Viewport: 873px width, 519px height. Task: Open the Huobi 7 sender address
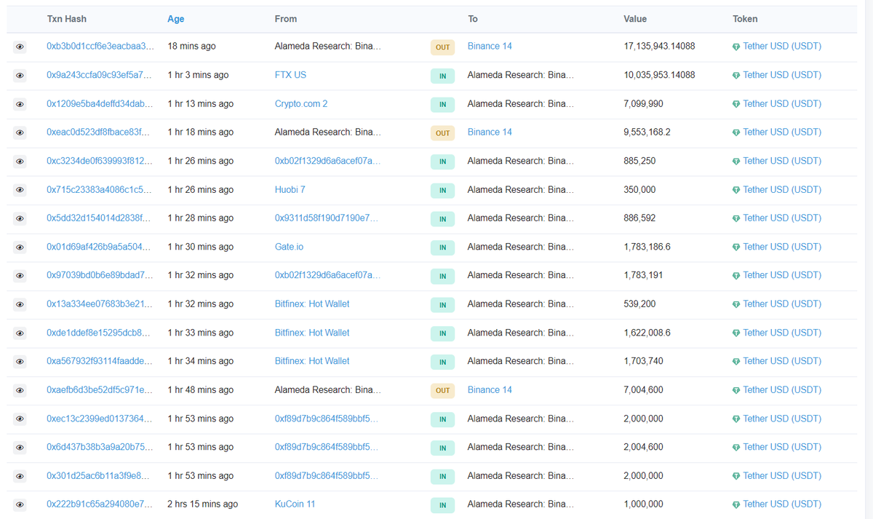[290, 189]
